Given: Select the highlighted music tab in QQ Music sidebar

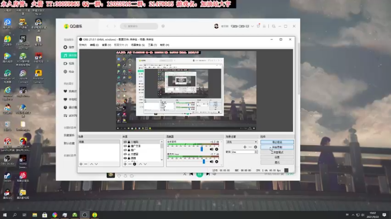Looking at the screenshot, I should 69,55.
